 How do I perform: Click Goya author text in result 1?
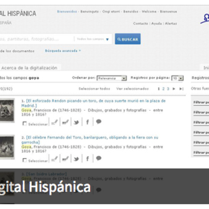(x=26, y=110)
